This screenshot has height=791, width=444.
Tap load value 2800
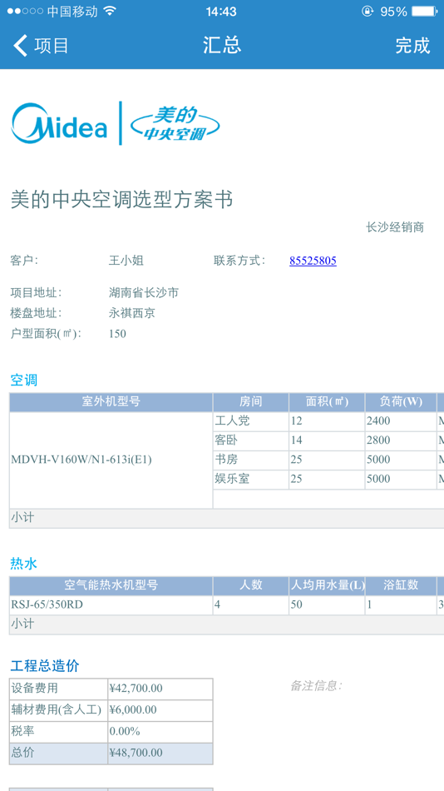401,440
